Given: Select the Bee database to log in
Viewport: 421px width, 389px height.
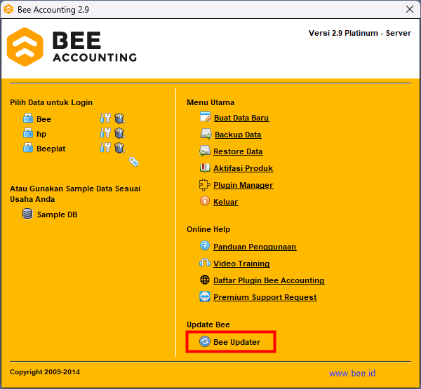Looking at the screenshot, I should pyautogui.click(x=44, y=119).
